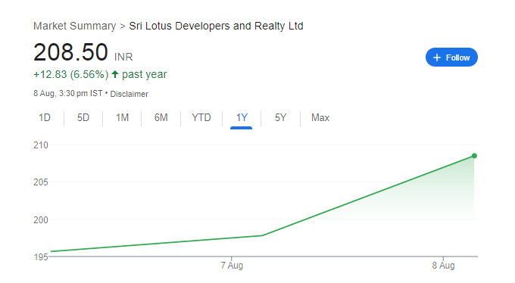515x283 pixels.
Task: Click the green up arrow icon
Action: click(115, 74)
